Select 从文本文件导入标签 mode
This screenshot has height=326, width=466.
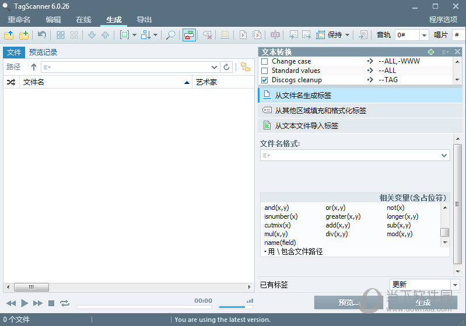tap(360, 126)
